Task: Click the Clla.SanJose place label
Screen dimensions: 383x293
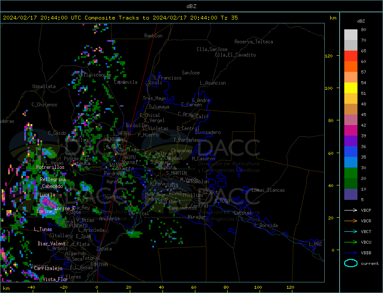Action: [x=212, y=49]
